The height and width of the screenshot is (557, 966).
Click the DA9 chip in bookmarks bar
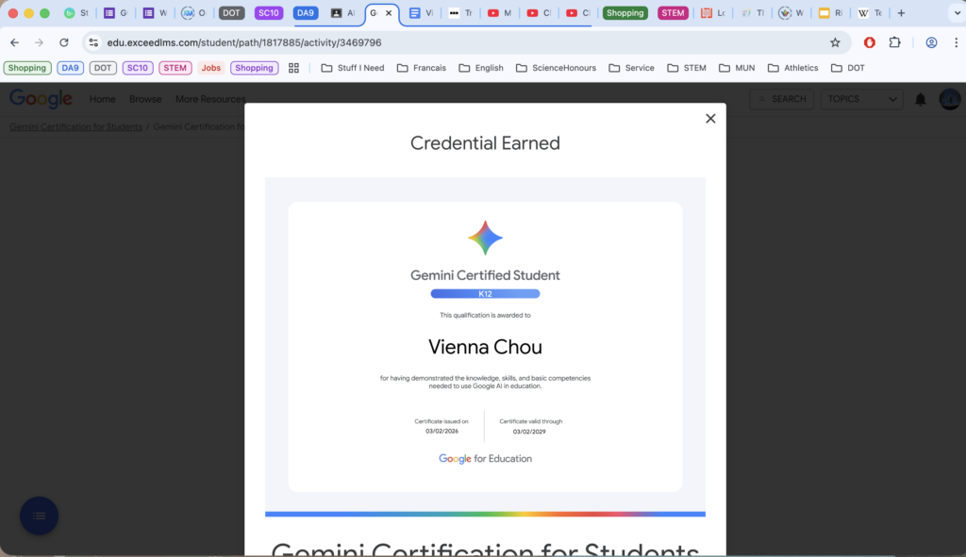(70, 68)
